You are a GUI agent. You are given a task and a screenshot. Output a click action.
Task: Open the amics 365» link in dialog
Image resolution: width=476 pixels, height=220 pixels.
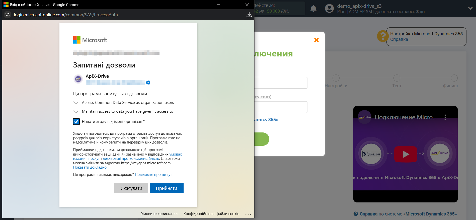pyautogui.click(x=266, y=120)
